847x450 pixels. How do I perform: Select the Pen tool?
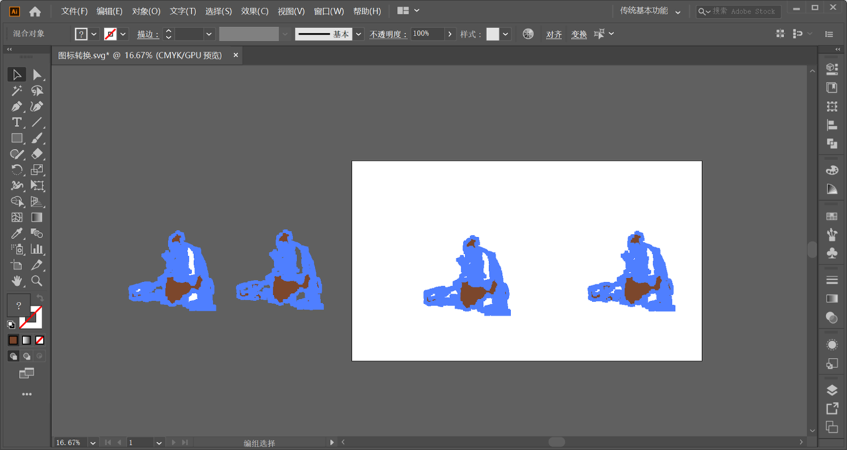(x=17, y=107)
